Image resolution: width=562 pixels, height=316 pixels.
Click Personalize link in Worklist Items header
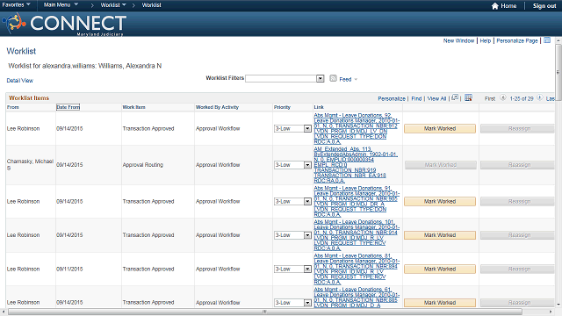click(392, 98)
